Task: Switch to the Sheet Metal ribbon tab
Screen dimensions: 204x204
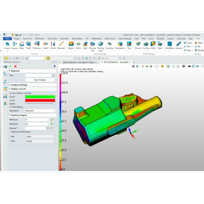Action: pyautogui.click(x=76, y=39)
